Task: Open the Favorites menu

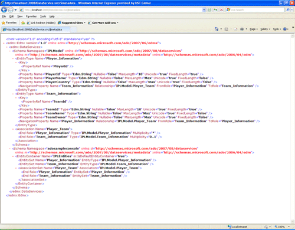Action: [31, 17]
